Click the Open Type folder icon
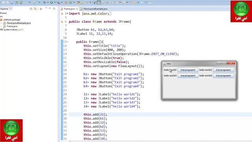 tap(78, 3)
